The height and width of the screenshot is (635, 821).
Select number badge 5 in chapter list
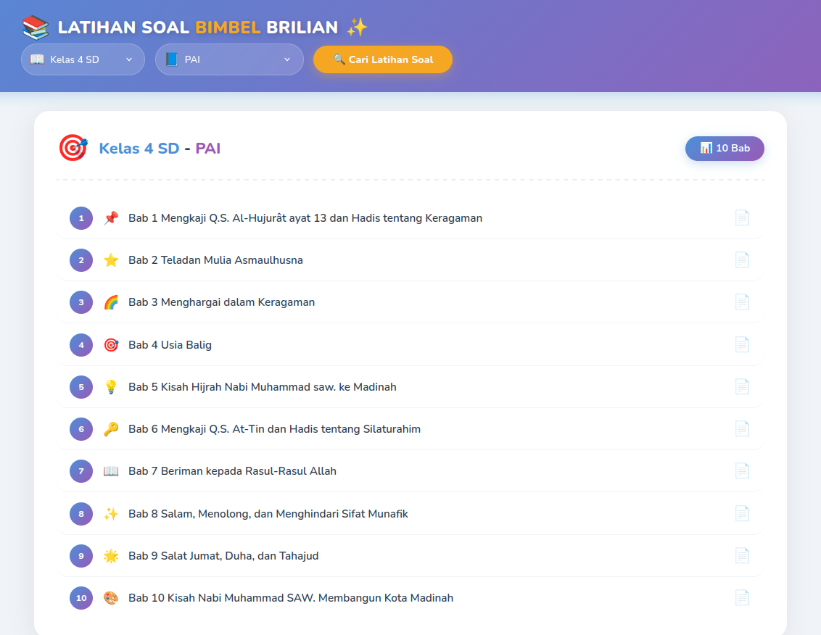tap(81, 387)
